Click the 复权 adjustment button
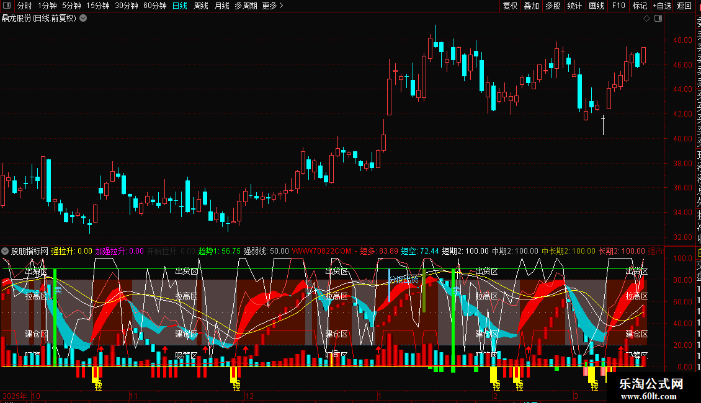701x403 pixels. coord(510,6)
